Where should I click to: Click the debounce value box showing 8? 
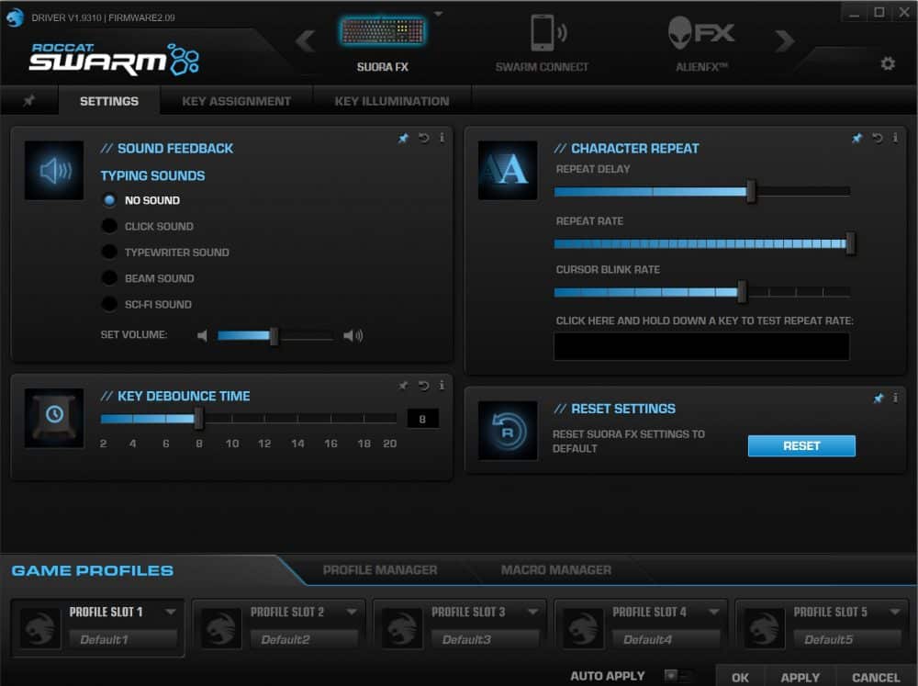click(422, 419)
